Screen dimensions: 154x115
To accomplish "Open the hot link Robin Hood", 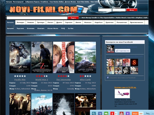I will point(121,18).
